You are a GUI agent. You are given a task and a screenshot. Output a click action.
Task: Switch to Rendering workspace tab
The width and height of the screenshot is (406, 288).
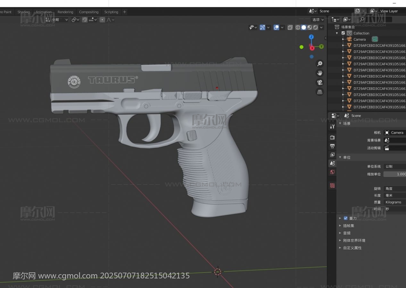(65, 12)
